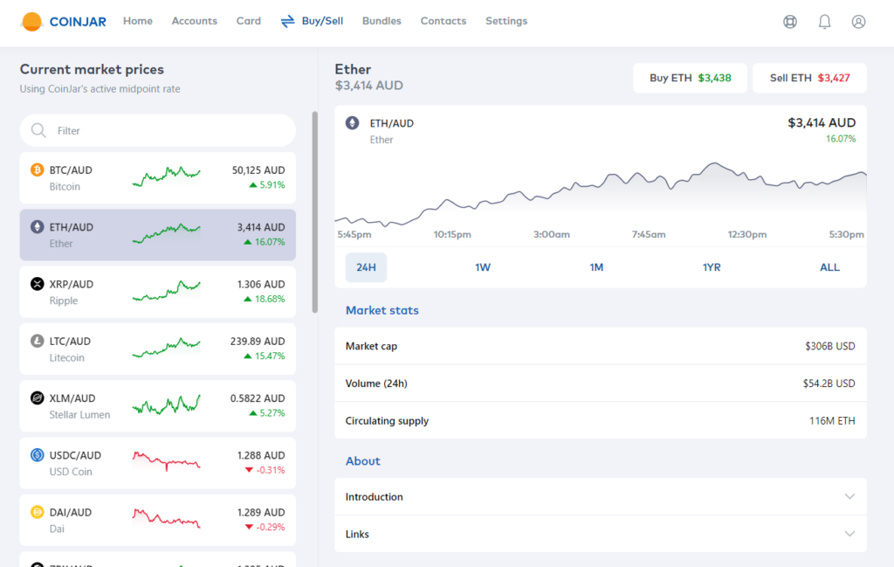This screenshot has width=894, height=567.
Task: Open notifications bell icon
Action: pos(824,22)
